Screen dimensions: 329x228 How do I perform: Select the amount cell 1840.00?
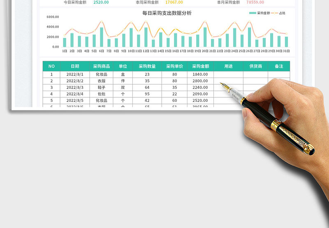(x=200, y=74)
